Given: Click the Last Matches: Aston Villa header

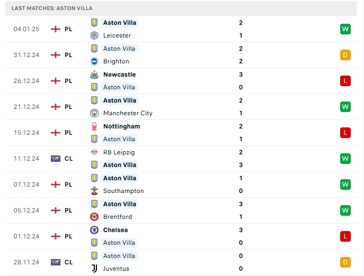Looking at the screenshot, I should (x=52, y=8).
